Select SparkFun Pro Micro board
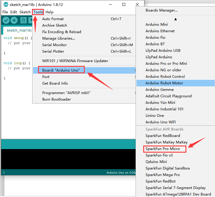The width and height of the screenshot is (215, 197). click(175, 149)
